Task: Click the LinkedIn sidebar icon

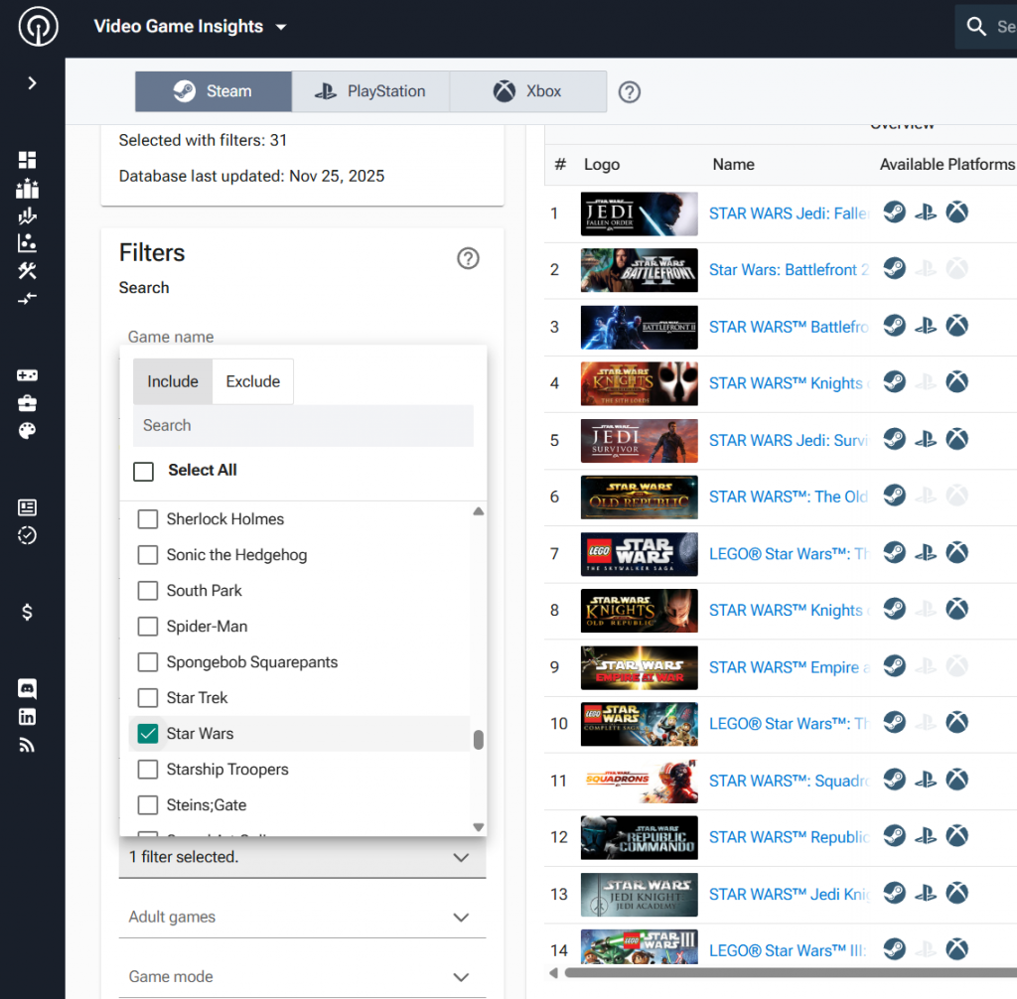Action: pos(27,717)
